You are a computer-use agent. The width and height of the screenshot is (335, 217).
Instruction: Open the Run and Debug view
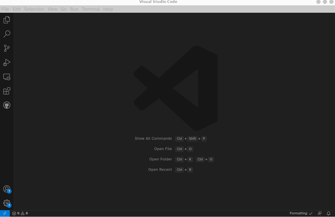pyautogui.click(x=7, y=62)
